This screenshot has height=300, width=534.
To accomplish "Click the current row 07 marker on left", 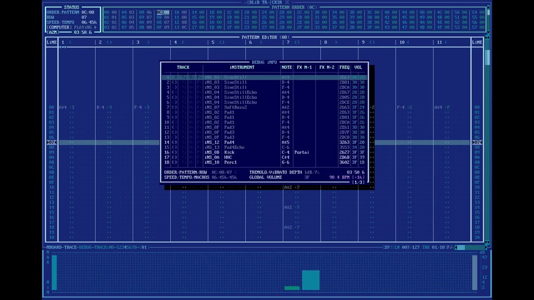I will pos(51,142).
